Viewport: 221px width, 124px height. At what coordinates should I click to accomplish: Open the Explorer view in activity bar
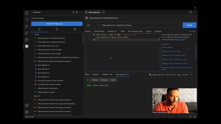point(27,13)
